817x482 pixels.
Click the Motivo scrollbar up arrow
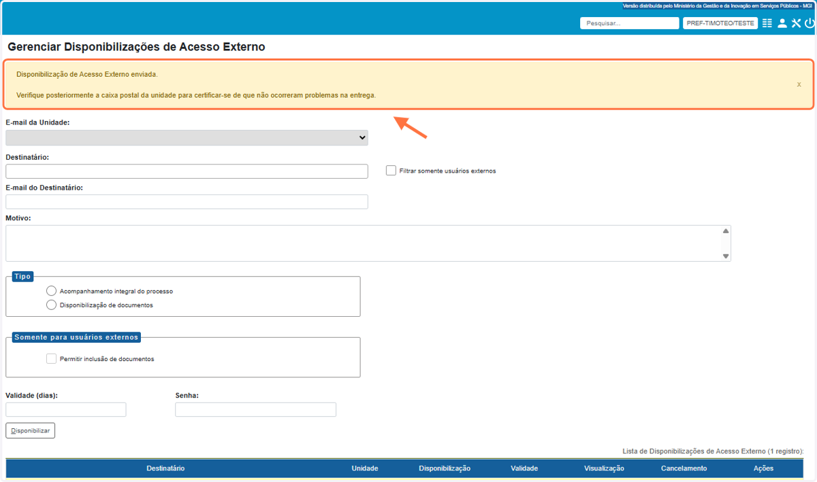pyautogui.click(x=726, y=231)
